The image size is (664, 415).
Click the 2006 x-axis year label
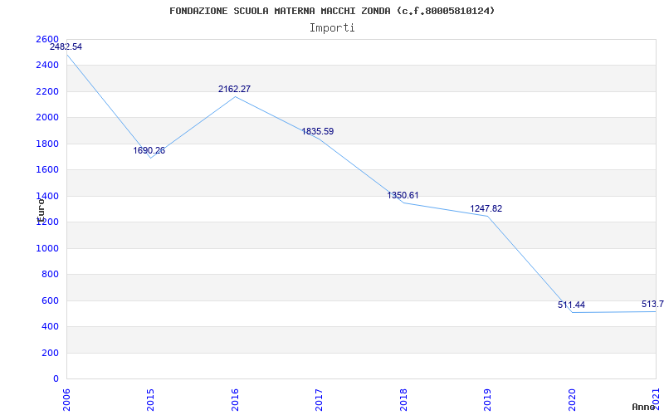66,399
